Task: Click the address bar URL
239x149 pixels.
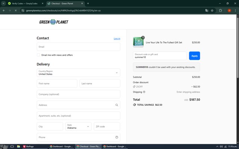Action: coord(63,10)
